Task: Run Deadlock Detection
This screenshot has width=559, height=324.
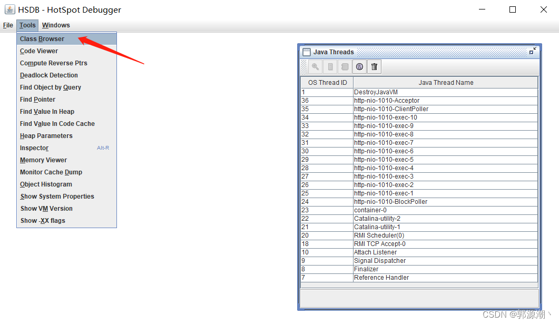Action: [x=67, y=75]
